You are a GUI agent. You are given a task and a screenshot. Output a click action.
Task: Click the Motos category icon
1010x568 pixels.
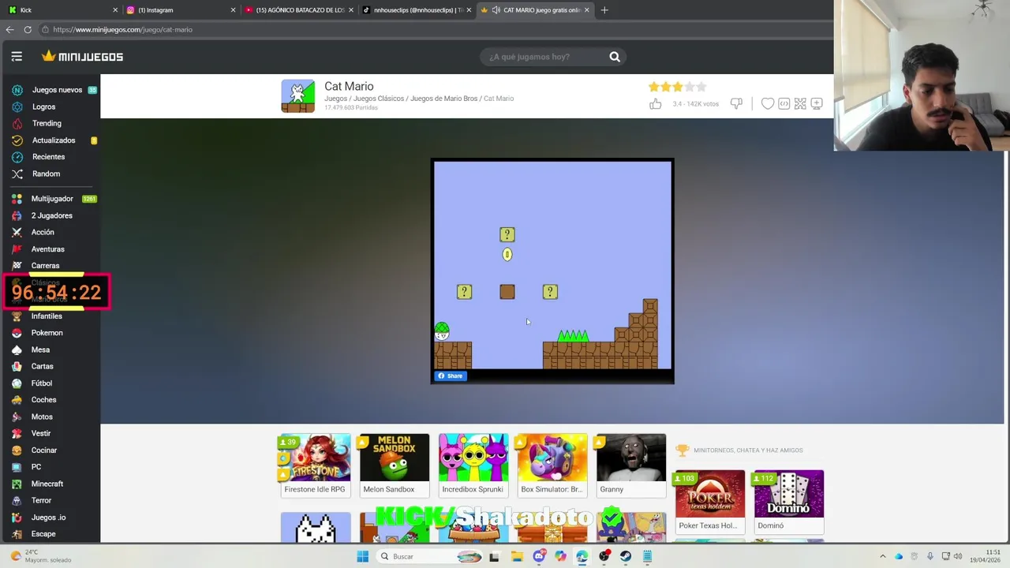17,417
